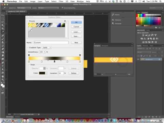Select the Brush tool
The image size is (164, 123).
pos(3,39)
